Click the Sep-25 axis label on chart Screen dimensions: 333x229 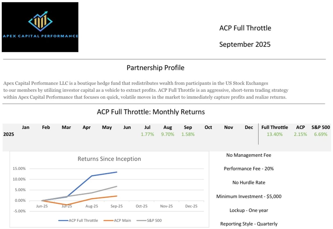(x=117, y=206)
